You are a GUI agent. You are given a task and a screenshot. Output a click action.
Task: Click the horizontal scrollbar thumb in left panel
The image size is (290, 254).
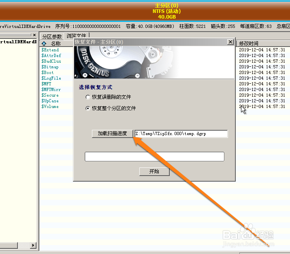(9, 245)
